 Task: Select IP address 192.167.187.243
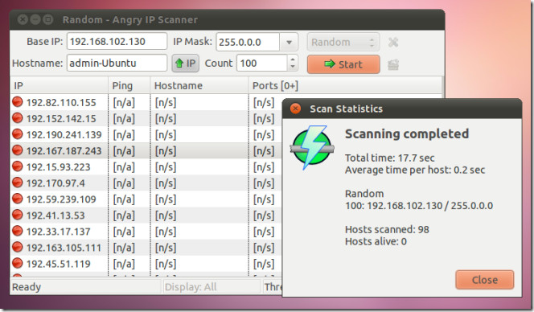click(64, 151)
